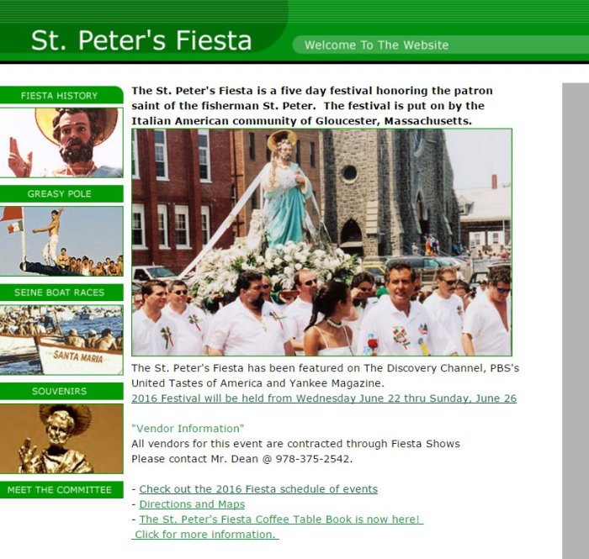Image resolution: width=589 pixels, height=559 pixels.
Task: Click the golden statue souvenir thumbnail
Action: [x=61, y=439]
